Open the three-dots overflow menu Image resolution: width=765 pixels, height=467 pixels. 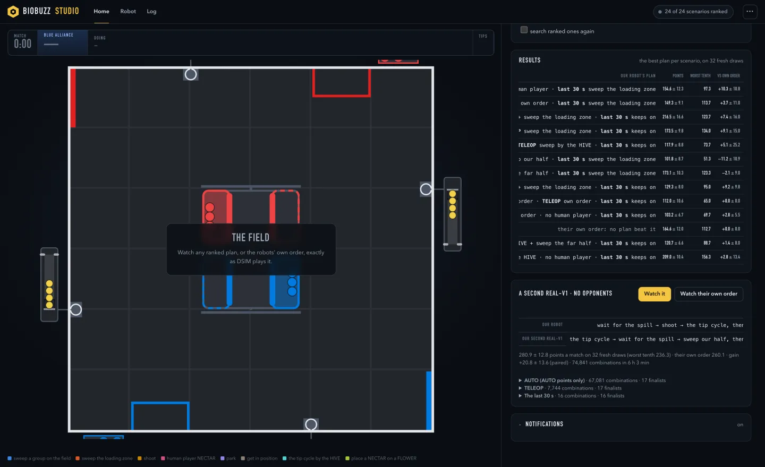coord(750,11)
